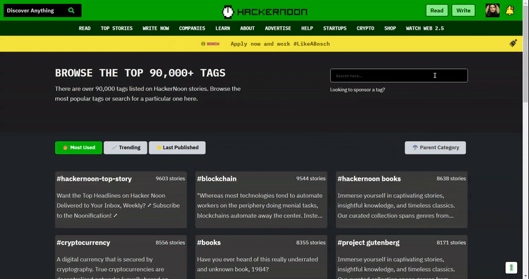529x279 pixels.
Task: Open the ADVERTISE menu
Action: 278,28
